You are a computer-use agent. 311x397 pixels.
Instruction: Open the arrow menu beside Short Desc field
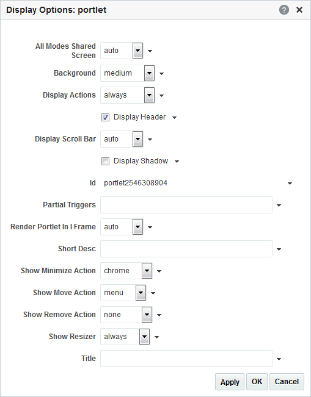pyautogui.click(x=279, y=249)
